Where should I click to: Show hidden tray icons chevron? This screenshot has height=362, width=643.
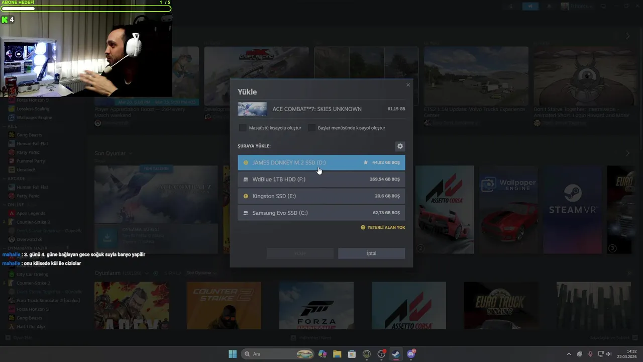[569, 354]
